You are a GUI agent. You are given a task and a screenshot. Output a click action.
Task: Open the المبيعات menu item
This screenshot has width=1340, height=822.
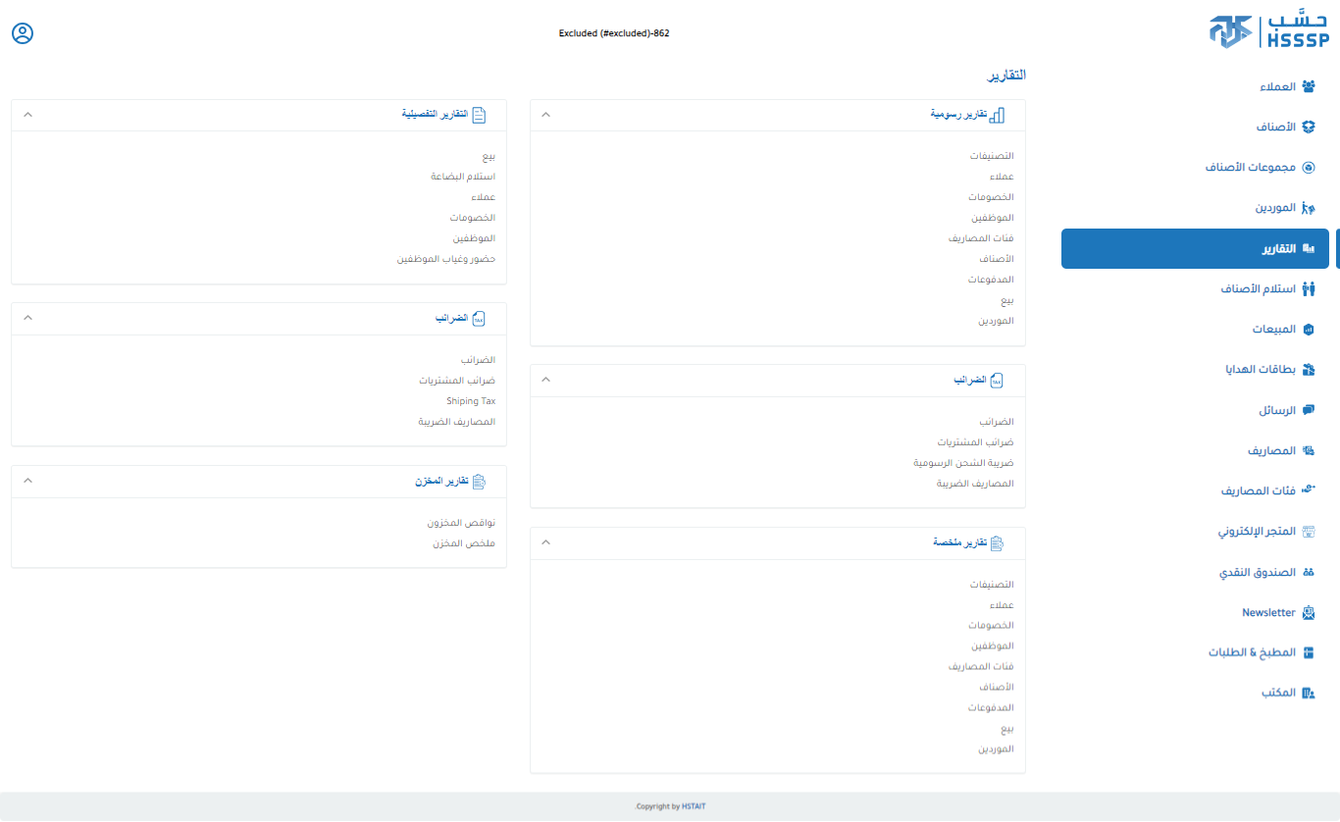click(1273, 330)
